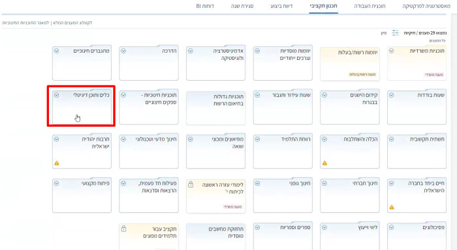Screen dimensions: 457x250
Task: Click the lock icon on תקציב עבור תלמידים מפונים card
Action: (x=123, y=229)
